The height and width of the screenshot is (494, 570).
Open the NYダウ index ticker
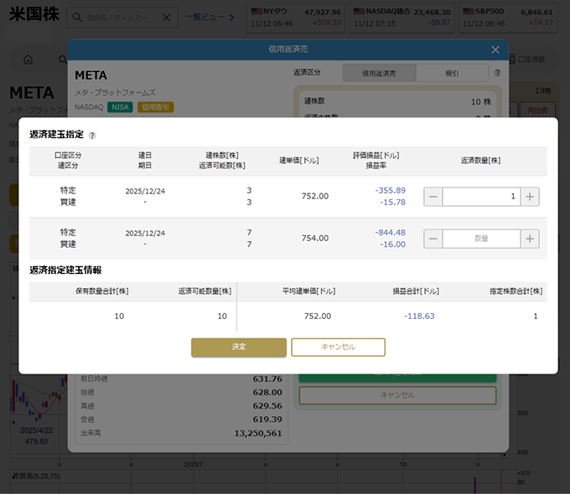(x=296, y=17)
